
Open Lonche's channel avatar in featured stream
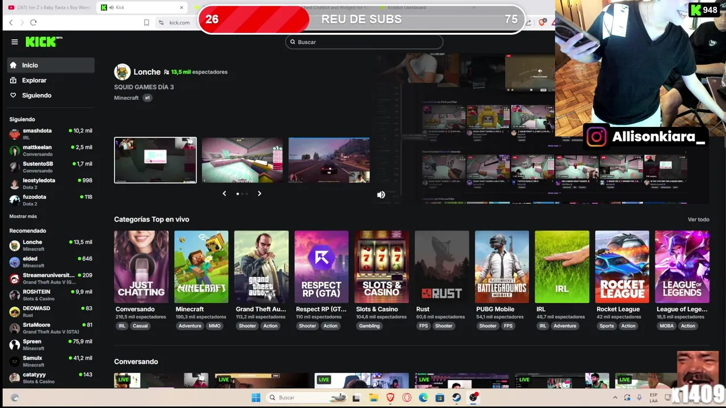[122, 72]
